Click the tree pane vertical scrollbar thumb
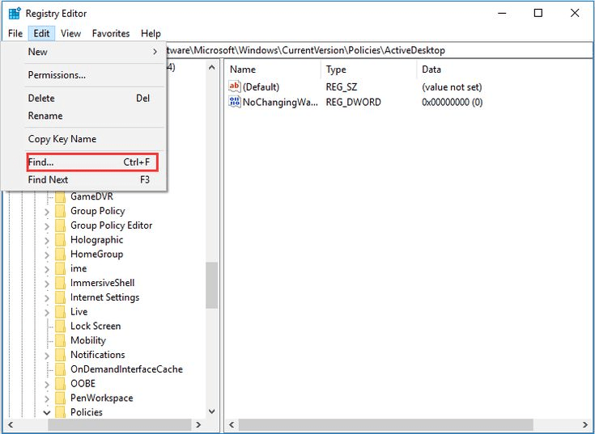The height and width of the screenshot is (434, 595). [211, 284]
